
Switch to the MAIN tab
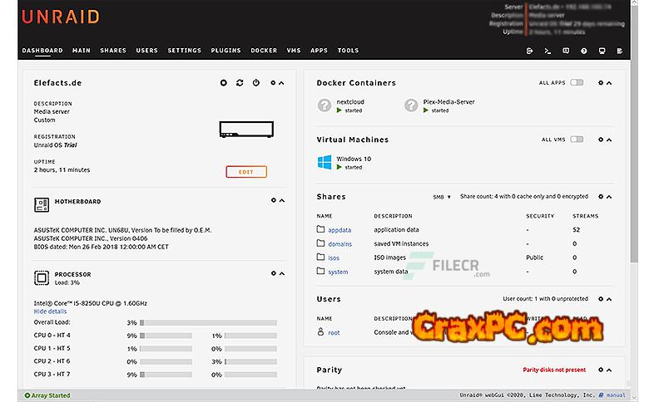82,51
